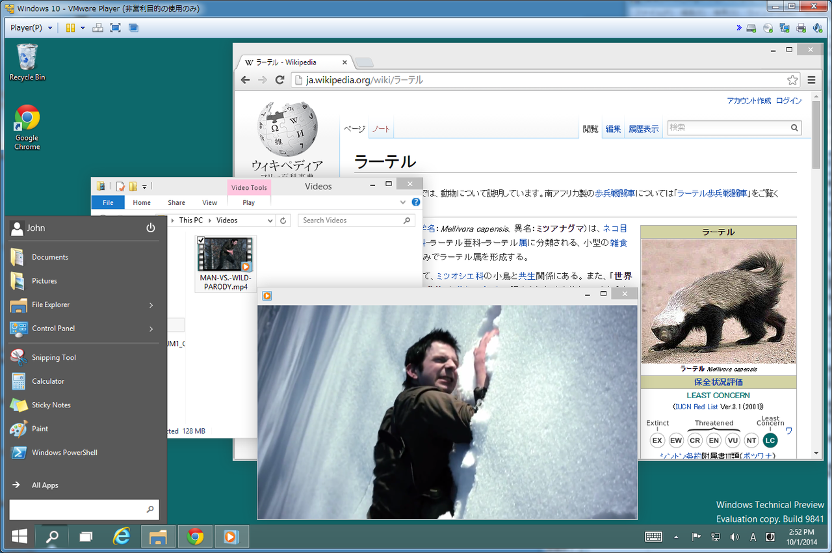The height and width of the screenshot is (553, 832).
Task: Click the honey badger infobox image
Action: 718,301
